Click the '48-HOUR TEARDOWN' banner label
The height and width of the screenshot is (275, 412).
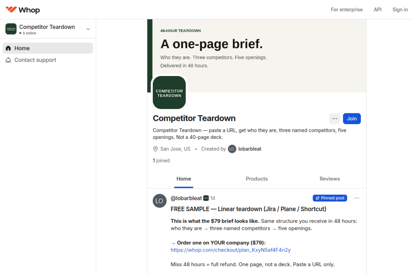181,31
